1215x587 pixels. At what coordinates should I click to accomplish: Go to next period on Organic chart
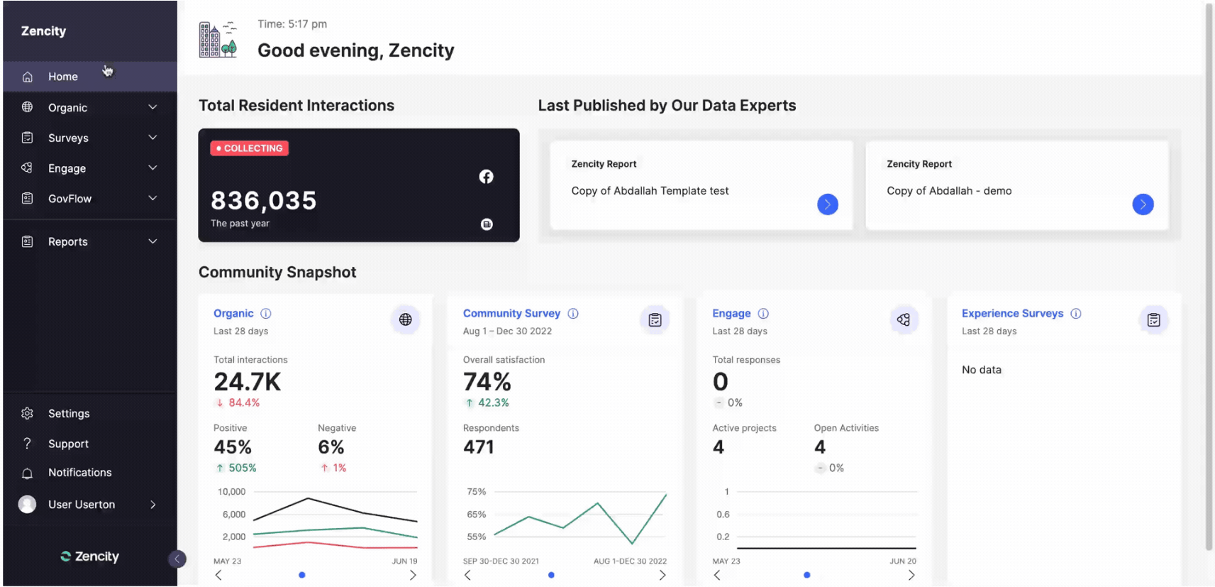pos(413,575)
